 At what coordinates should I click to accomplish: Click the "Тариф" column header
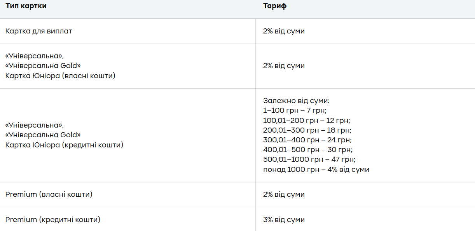click(x=275, y=6)
